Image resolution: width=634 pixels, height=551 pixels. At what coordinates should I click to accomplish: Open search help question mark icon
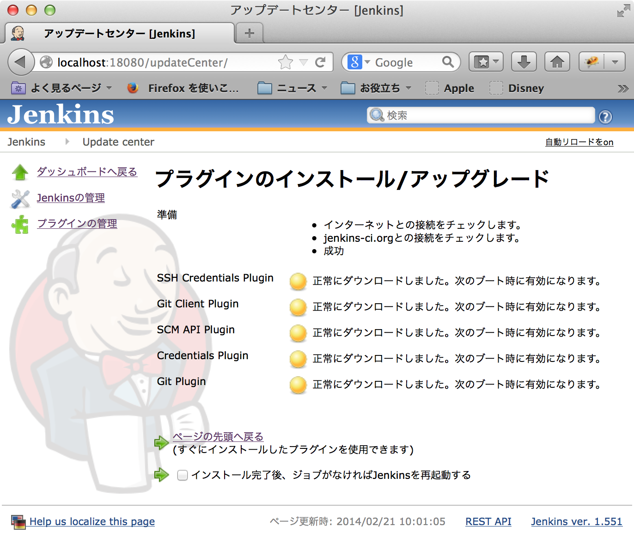[605, 116]
